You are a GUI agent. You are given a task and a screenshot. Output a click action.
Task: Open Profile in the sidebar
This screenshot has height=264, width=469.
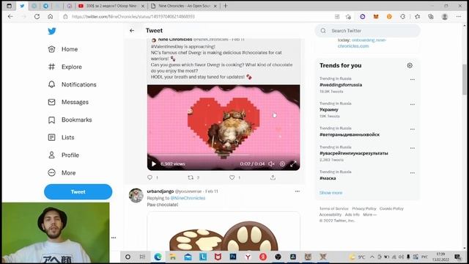[64, 155]
